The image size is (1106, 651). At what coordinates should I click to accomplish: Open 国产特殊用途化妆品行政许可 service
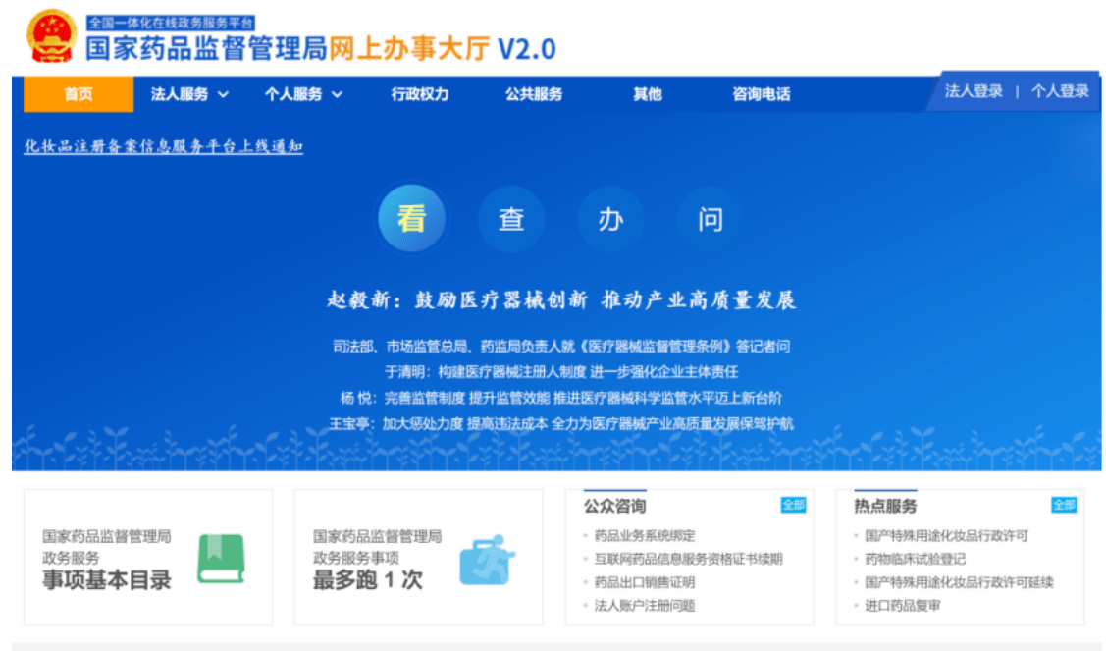tap(947, 536)
